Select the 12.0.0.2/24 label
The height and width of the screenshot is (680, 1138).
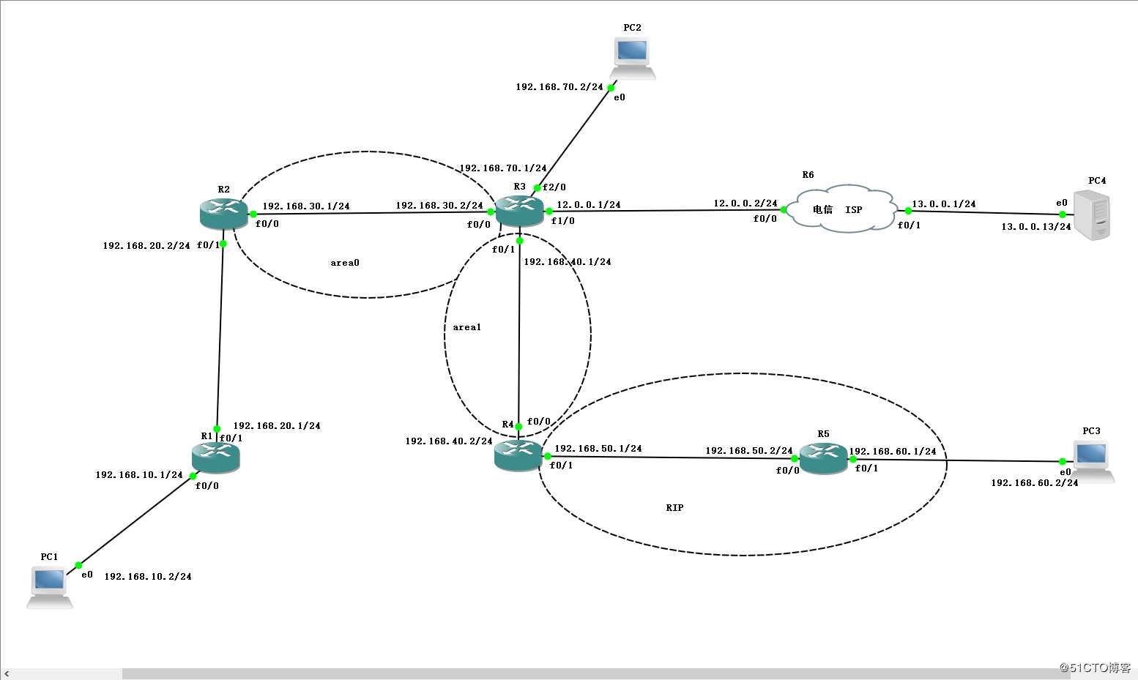click(x=745, y=203)
